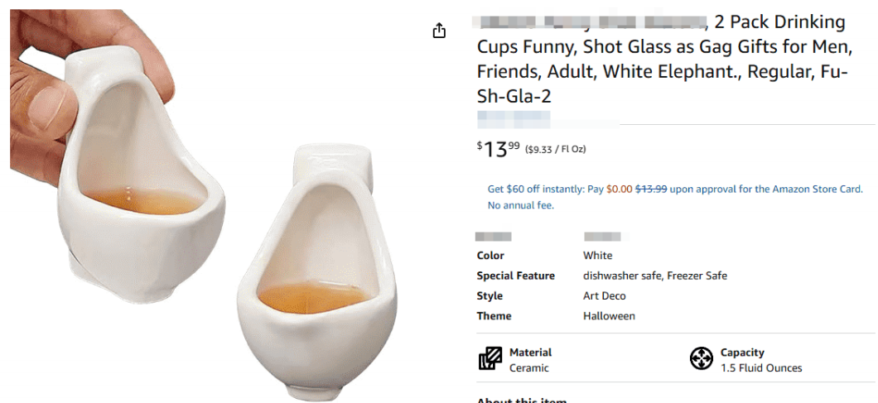Click the No annual fee text
This screenshot has height=403, width=878.
520,205
